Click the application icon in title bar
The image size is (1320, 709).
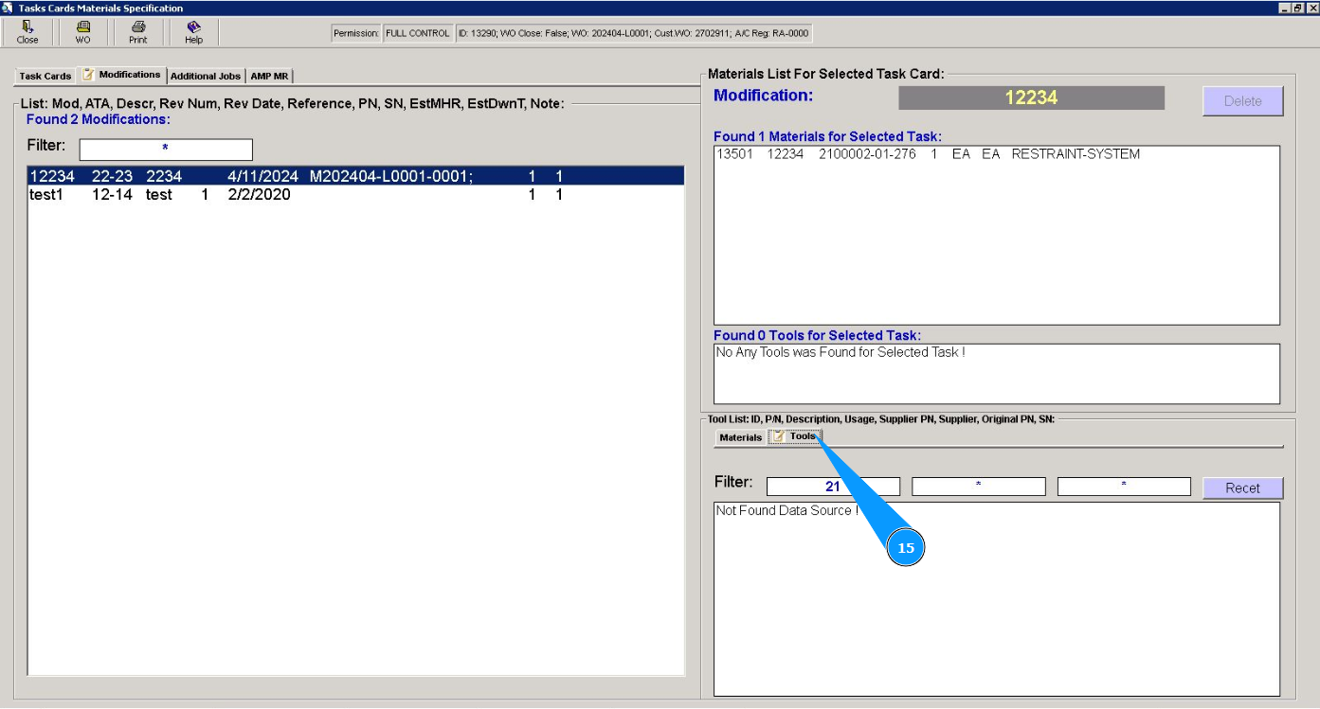point(8,8)
